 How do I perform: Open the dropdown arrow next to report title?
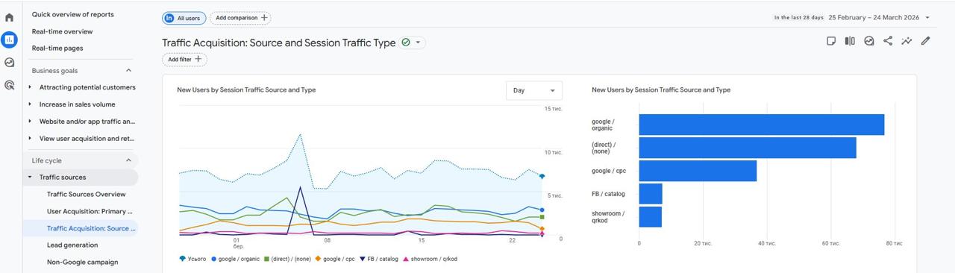pos(418,43)
